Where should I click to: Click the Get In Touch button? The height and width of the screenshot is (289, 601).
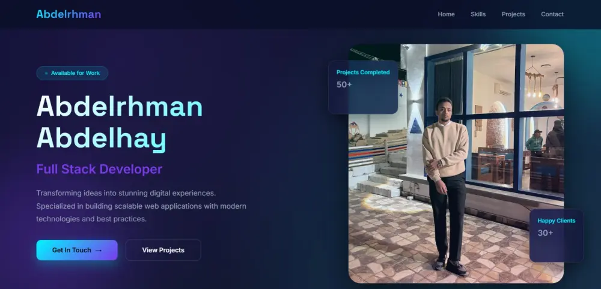(x=77, y=250)
